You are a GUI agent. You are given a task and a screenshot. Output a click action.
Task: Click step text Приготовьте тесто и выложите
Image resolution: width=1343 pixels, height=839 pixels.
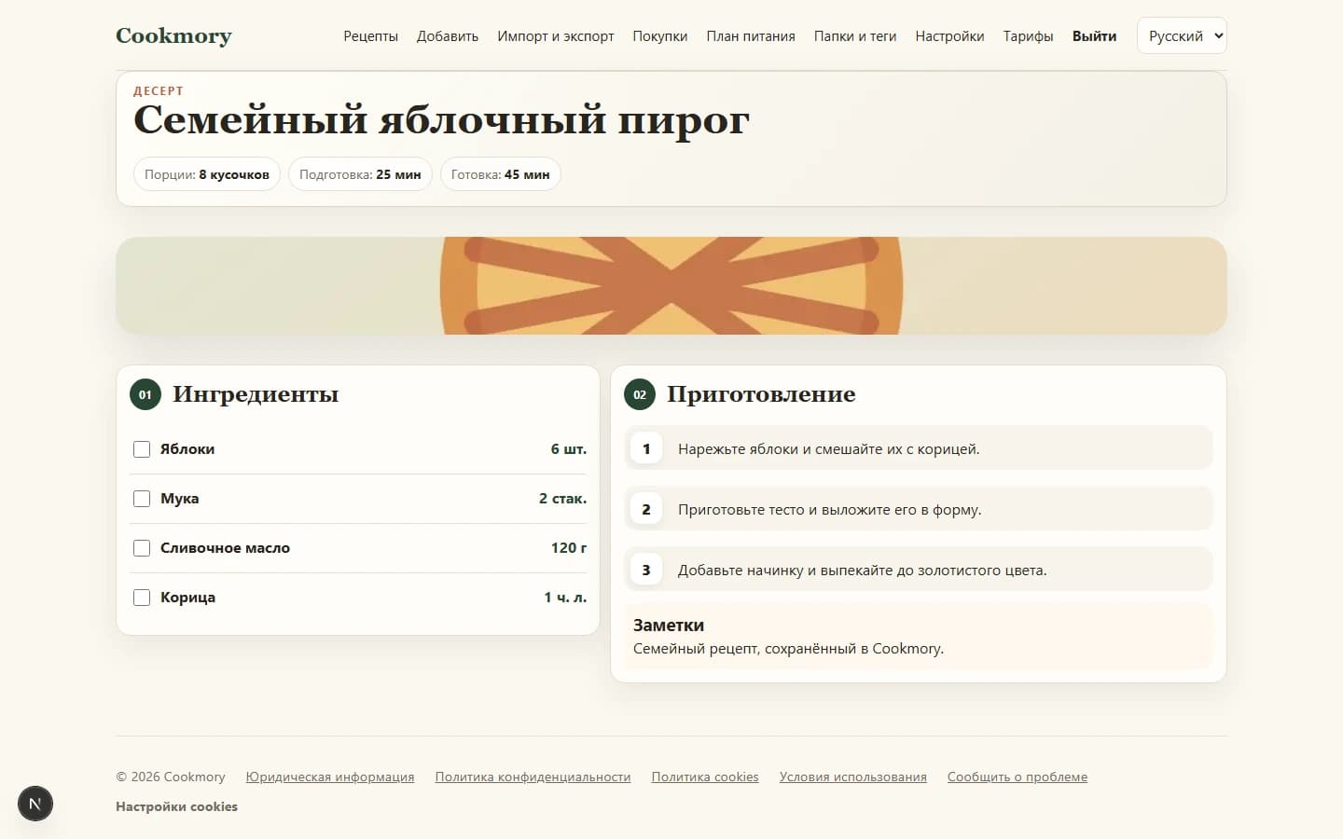(830, 510)
